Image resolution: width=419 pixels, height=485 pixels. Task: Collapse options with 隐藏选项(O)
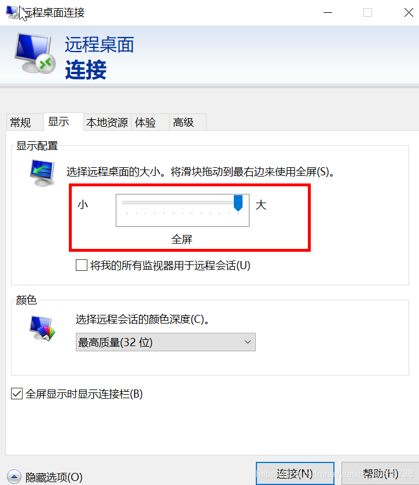click(x=54, y=477)
